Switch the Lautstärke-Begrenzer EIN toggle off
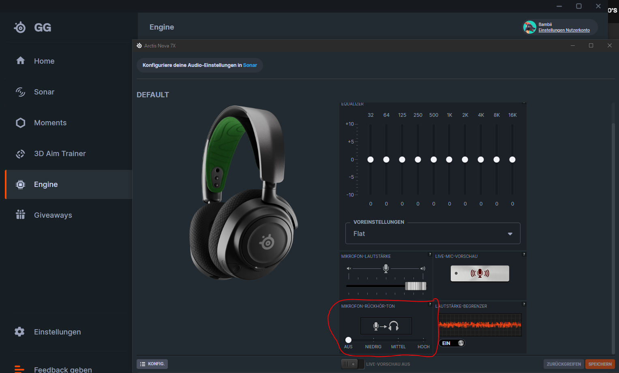This screenshot has width=619, height=373. click(x=451, y=343)
